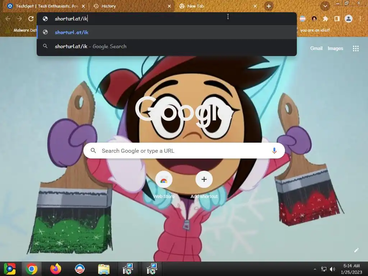This screenshot has width=368, height=276.
Task: Click the Search Google or type a URL box
Action: [x=184, y=151]
